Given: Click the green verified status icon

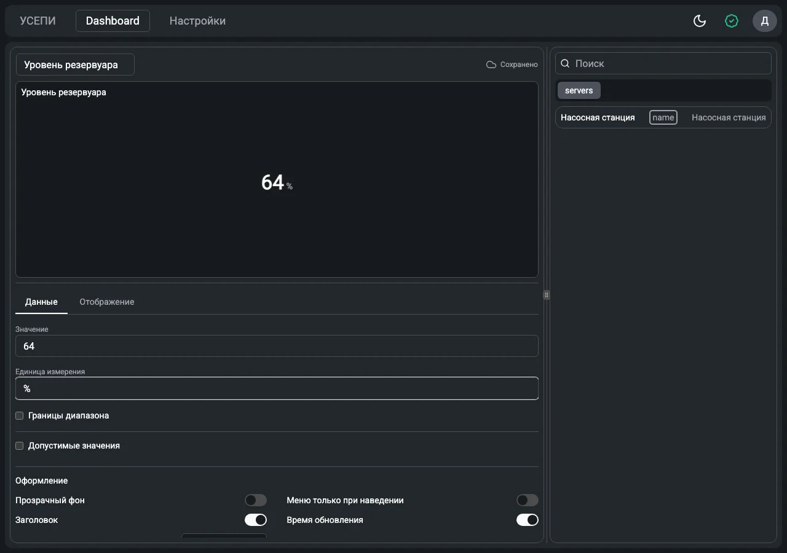Looking at the screenshot, I should pos(732,21).
